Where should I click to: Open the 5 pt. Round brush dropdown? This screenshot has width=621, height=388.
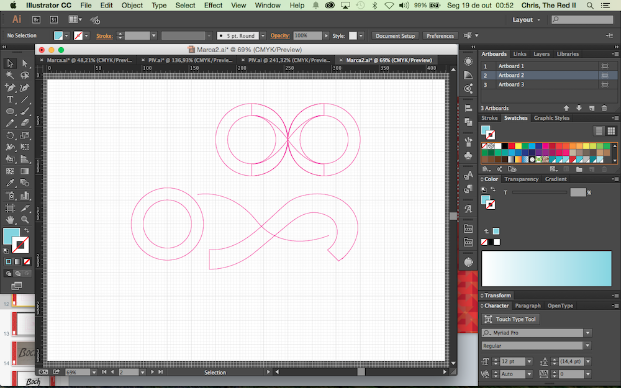click(x=263, y=36)
